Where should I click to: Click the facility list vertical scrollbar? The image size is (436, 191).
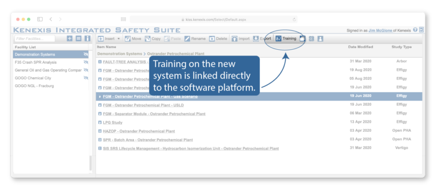(90, 163)
